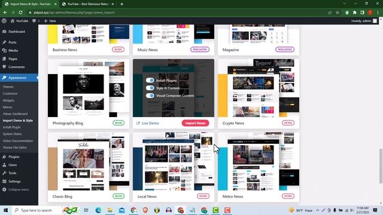The image size is (383, 215).
Task: Bookmark this page with the star
Action: [338, 13]
